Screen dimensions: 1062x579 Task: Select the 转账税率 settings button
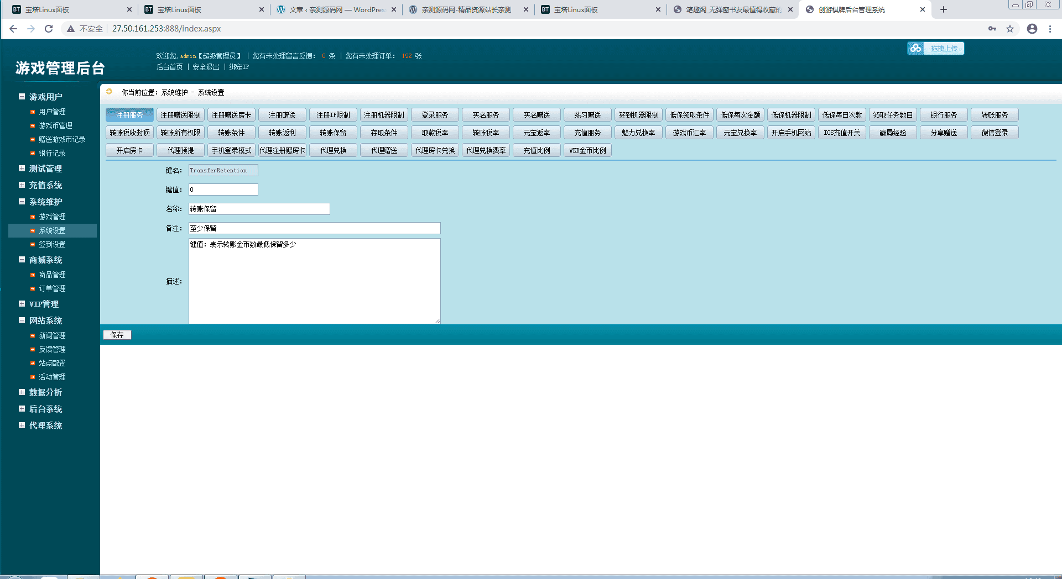486,133
